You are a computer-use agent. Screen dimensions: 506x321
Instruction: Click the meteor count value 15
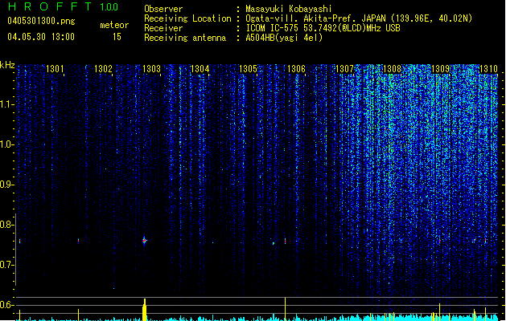(117, 37)
